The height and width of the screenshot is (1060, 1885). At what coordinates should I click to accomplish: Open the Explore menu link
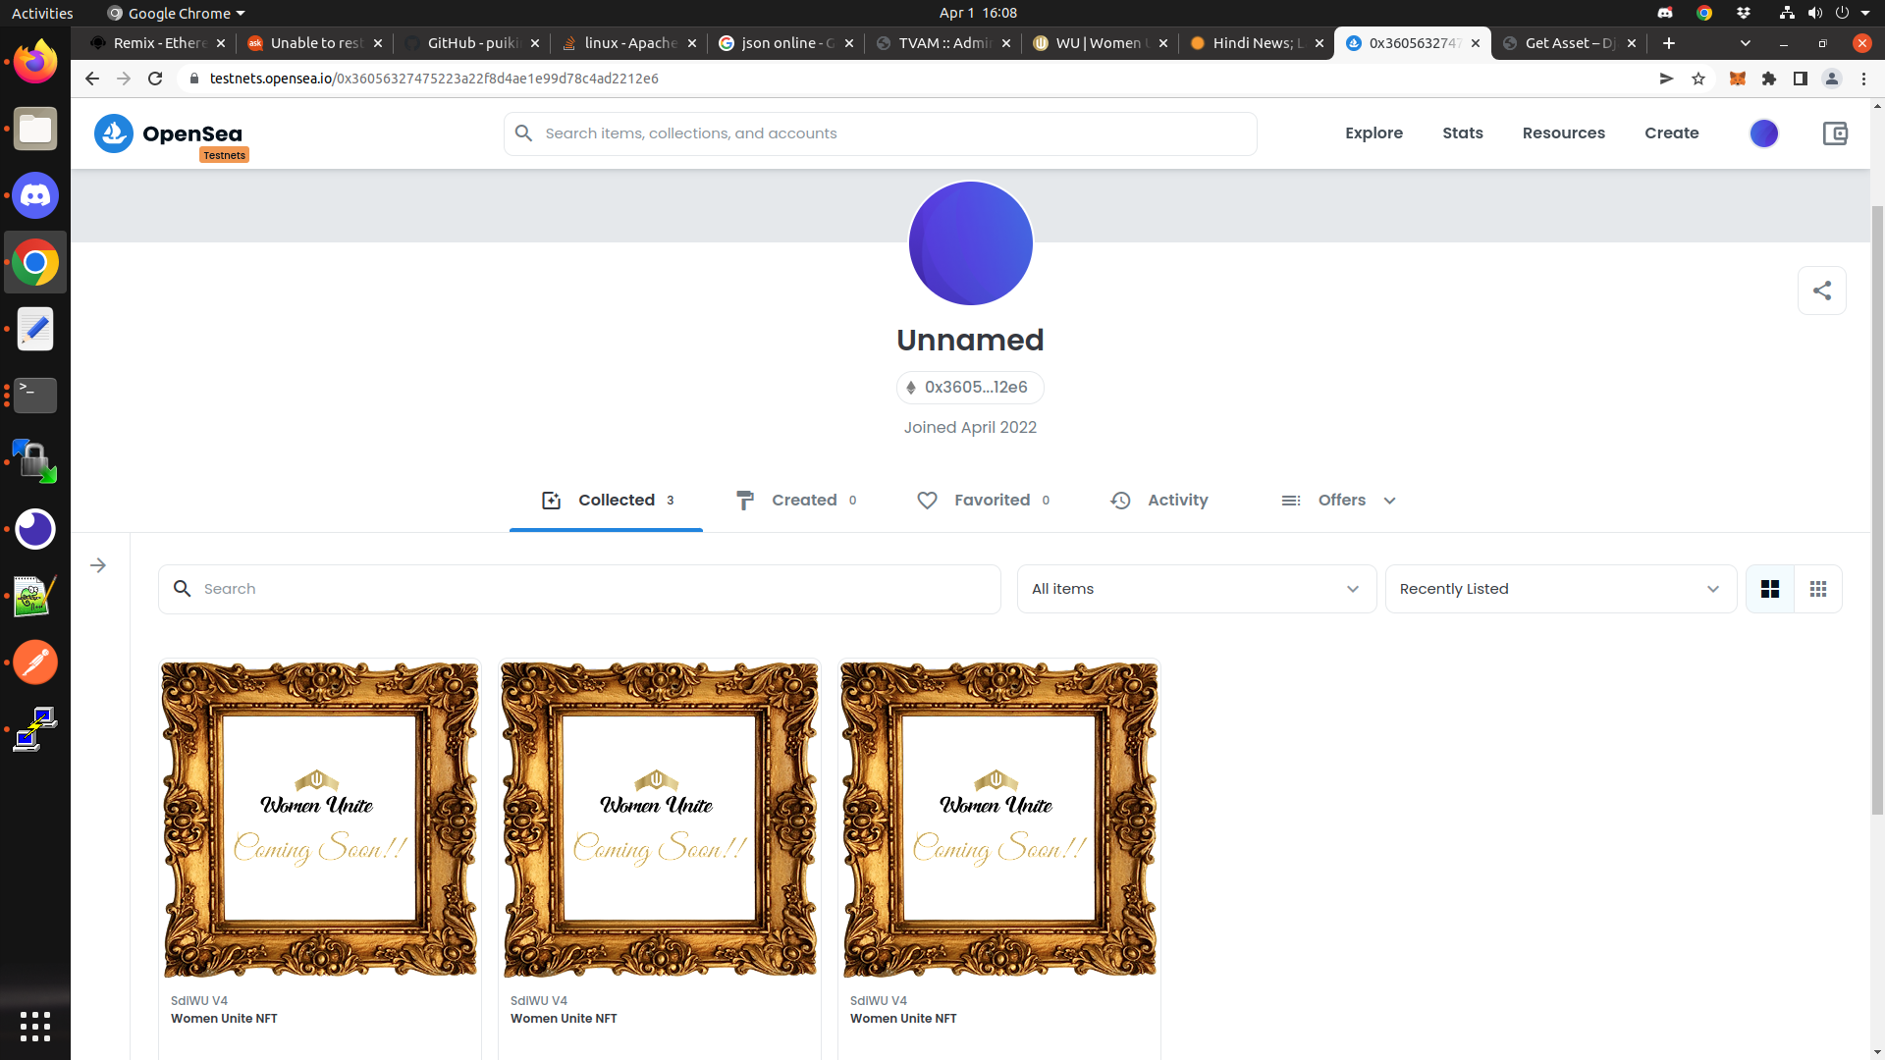pyautogui.click(x=1373, y=133)
